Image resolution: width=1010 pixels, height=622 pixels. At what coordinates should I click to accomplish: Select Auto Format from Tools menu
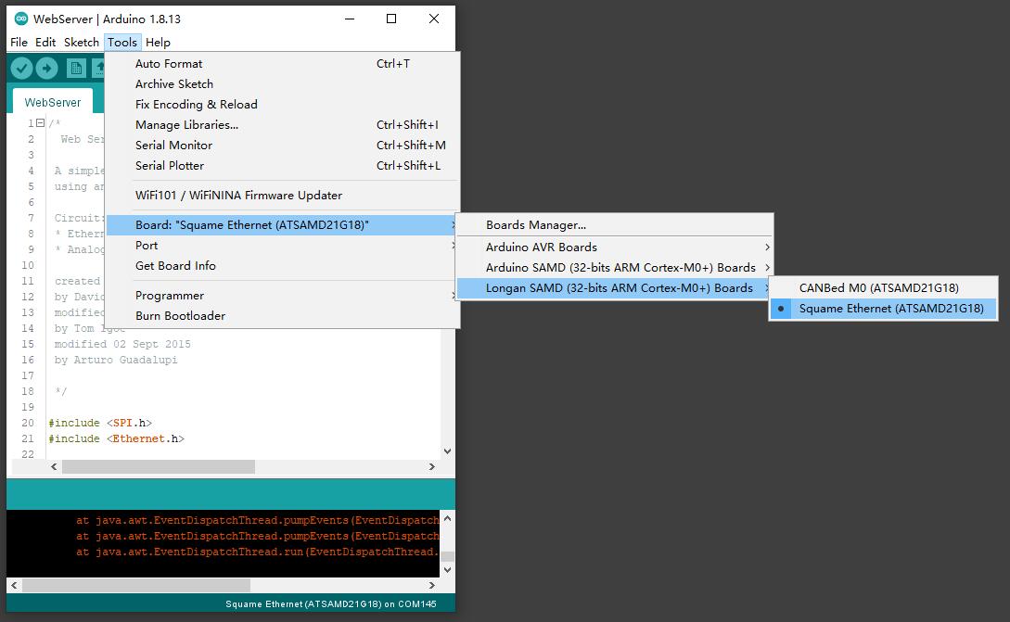tap(282, 64)
